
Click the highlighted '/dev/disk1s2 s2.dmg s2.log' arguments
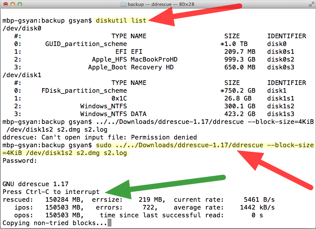(x=76, y=153)
